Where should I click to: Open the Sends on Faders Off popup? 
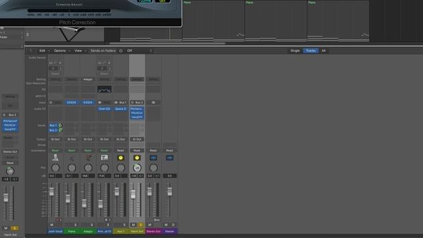139,51
